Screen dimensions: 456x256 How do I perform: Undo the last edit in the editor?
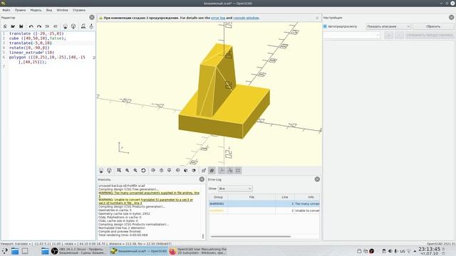tap(31, 26)
